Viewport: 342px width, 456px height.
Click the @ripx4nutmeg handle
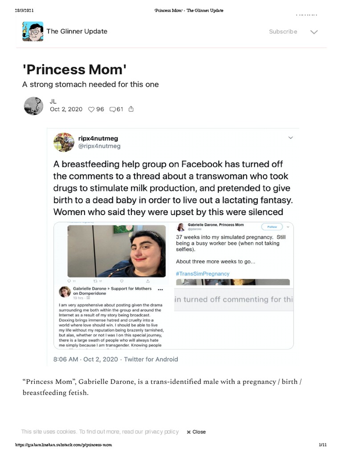click(100, 146)
